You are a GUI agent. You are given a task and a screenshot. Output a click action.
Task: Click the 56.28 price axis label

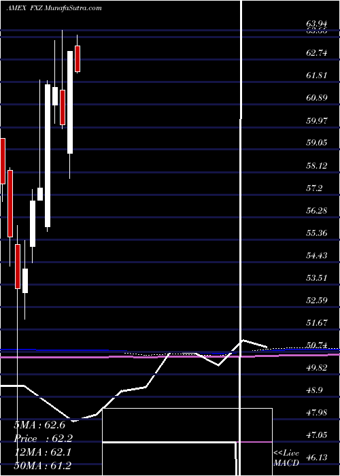(x=317, y=211)
